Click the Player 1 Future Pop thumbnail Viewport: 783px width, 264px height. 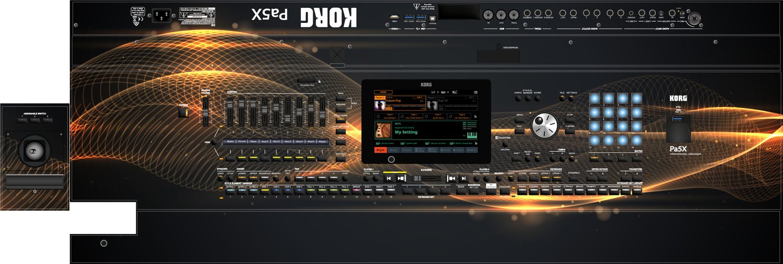(380, 105)
